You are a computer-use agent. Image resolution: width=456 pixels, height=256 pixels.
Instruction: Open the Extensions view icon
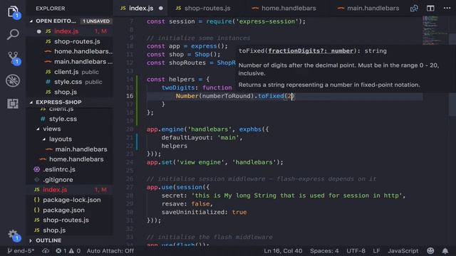tap(13, 103)
